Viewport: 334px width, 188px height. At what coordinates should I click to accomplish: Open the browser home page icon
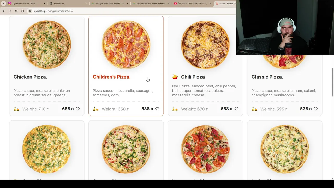pos(23,11)
